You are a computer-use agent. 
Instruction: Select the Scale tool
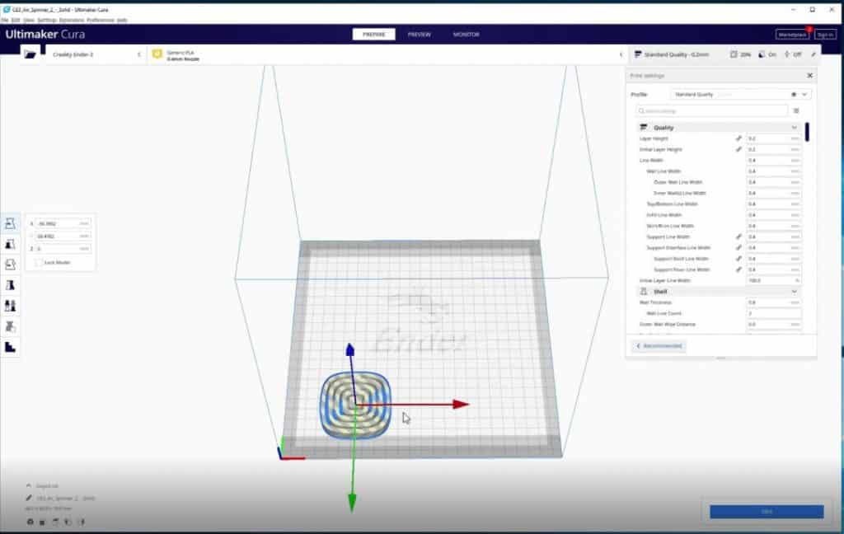point(10,245)
